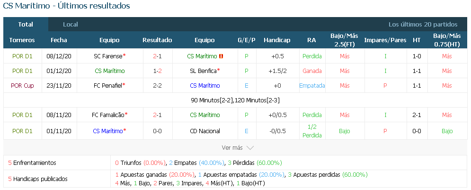Viewport: 471px width, 190px height.
Task: Open the 0-0 result against CD Nacional
Action: tap(157, 131)
